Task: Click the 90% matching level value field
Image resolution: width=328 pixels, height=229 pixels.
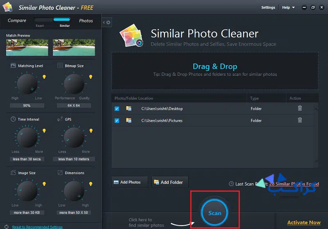Action: point(27,106)
